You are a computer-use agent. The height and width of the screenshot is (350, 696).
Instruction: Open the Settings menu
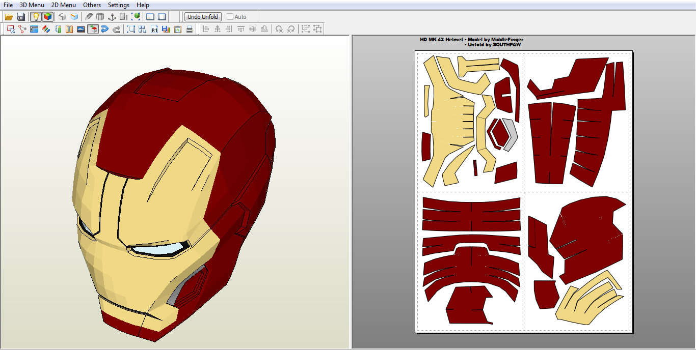pyautogui.click(x=119, y=5)
